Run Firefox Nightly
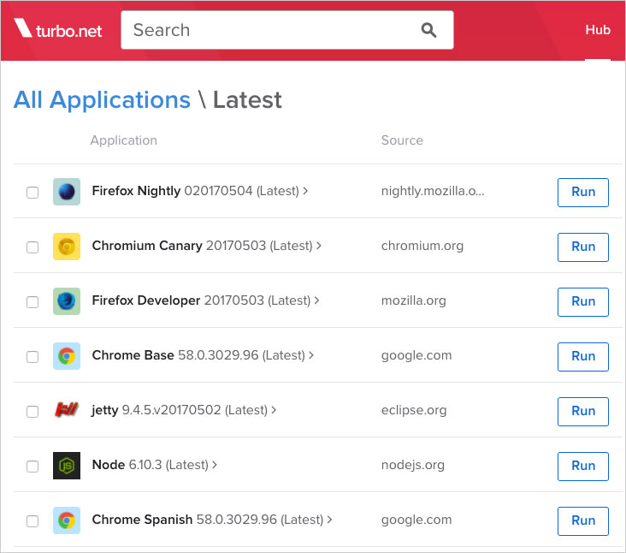The width and height of the screenshot is (626, 553). [583, 193]
